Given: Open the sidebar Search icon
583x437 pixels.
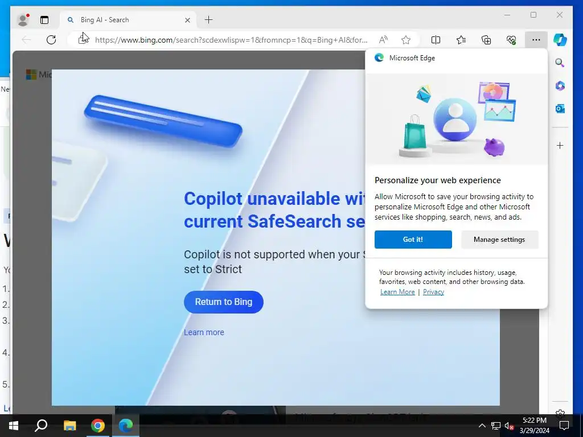Looking at the screenshot, I should click(560, 63).
